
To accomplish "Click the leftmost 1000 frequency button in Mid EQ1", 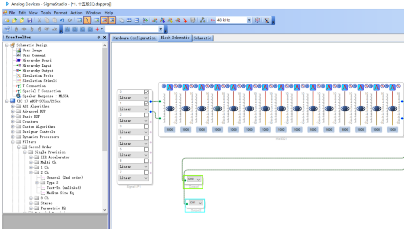I will 170,130.
